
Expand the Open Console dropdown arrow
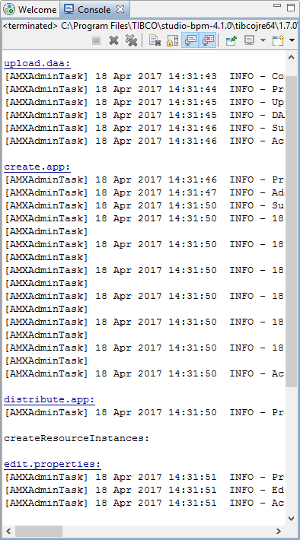click(292, 40)
